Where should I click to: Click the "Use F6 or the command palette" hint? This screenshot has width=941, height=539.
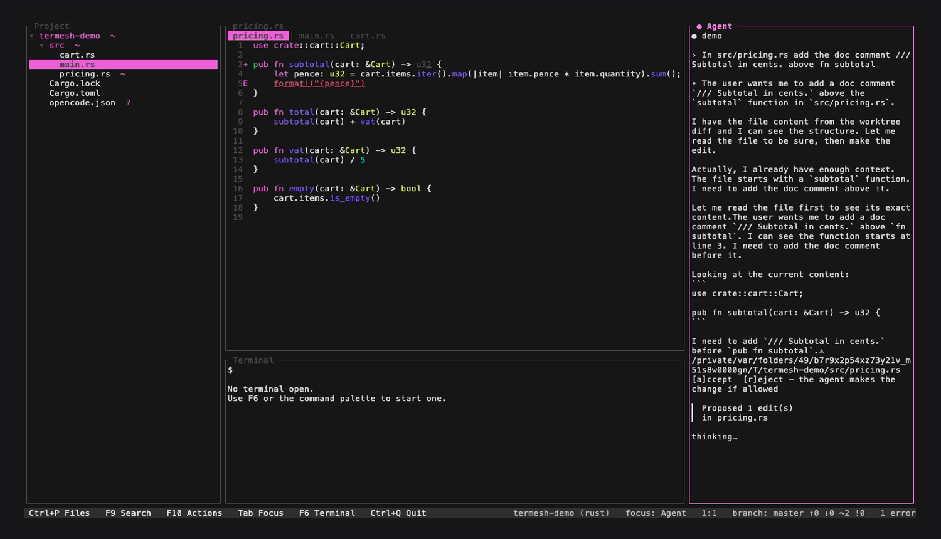[337, 399]
